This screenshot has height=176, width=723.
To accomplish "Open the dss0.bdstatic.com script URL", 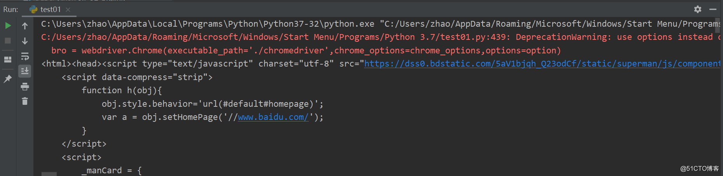I will (542, 64).
